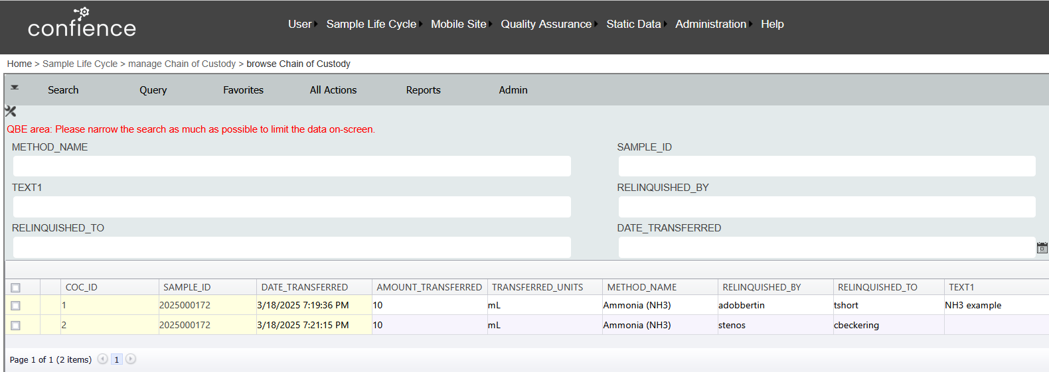Check the row with COC_ID 1
This screenshot has width=1049, height=372.
click(15, 306)
